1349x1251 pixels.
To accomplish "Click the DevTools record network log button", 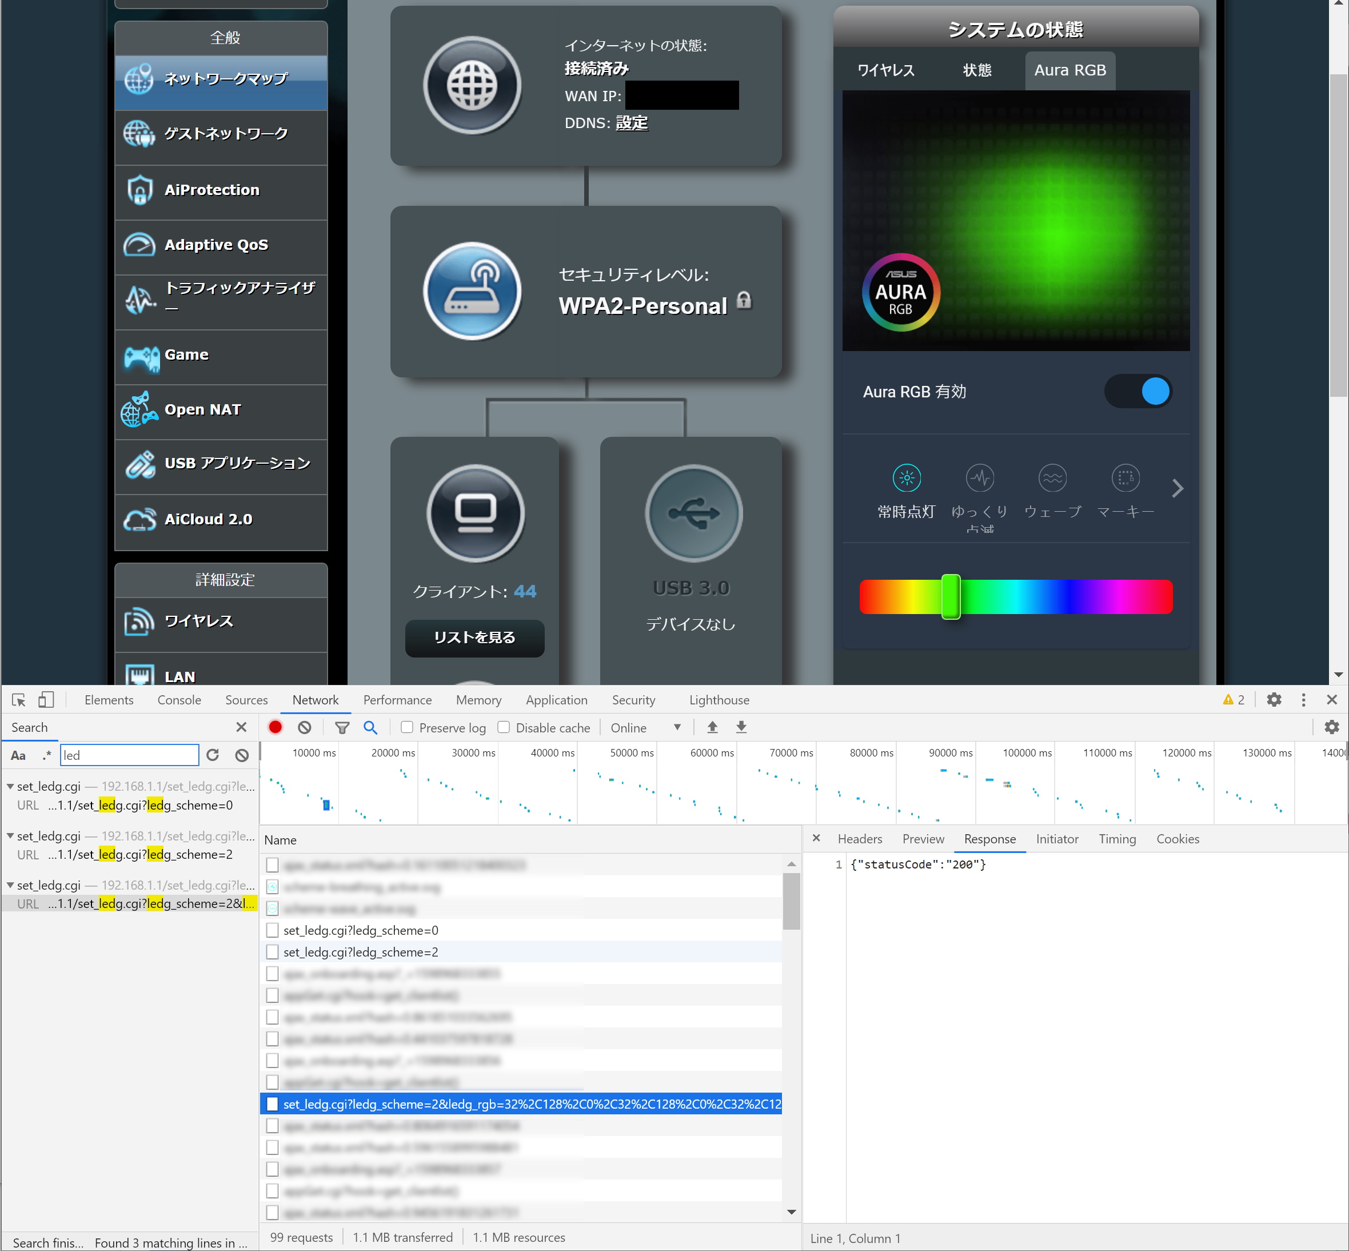I will pos(275,727).
